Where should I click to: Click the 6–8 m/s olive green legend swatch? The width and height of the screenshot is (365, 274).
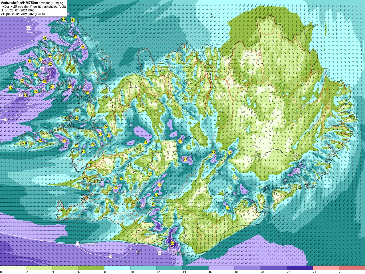point(91,268)
